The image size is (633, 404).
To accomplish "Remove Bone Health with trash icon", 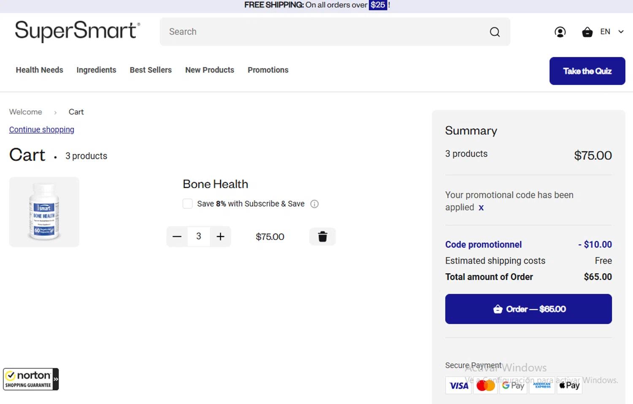I will [322, 237].
